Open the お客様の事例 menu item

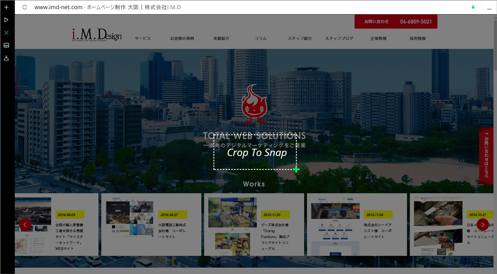pyautogui.click(x=182, y=39)
